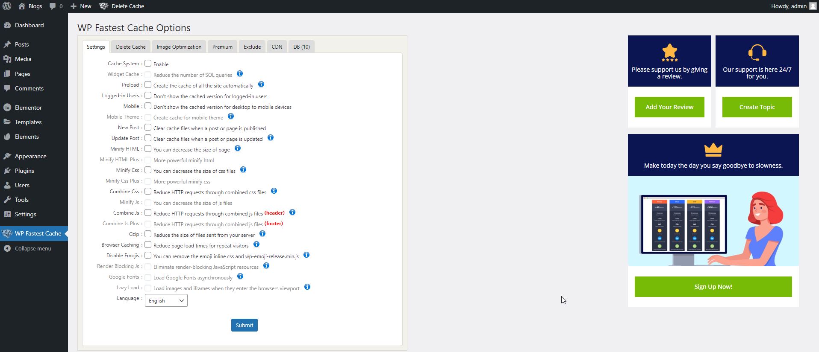Tick the Disable Emojis checkbox
Image resolution: width=819 pixels, height=352 pixels.
pyautogui.click(x=148, y=256)
